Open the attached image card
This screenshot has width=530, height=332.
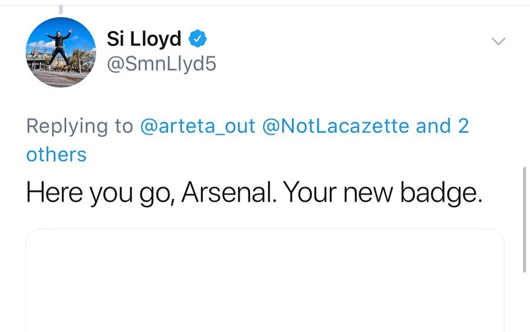coord(265,280)
